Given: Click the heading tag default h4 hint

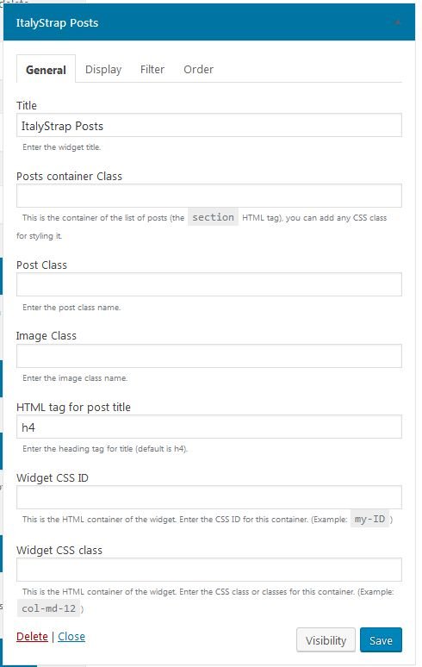Looking at the screenshot, I should [x=105, y=448].
